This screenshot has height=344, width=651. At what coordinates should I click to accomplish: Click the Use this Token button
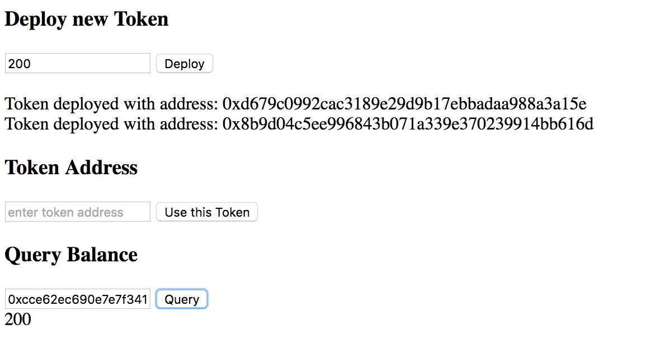207,212
